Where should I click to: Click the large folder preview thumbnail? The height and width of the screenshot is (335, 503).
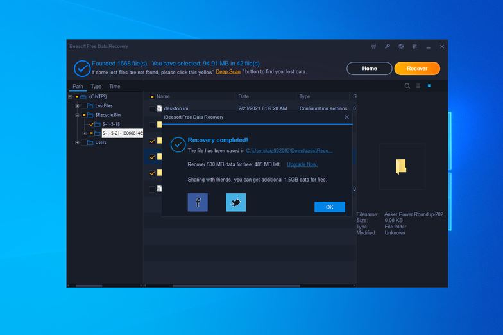[401, 167]
